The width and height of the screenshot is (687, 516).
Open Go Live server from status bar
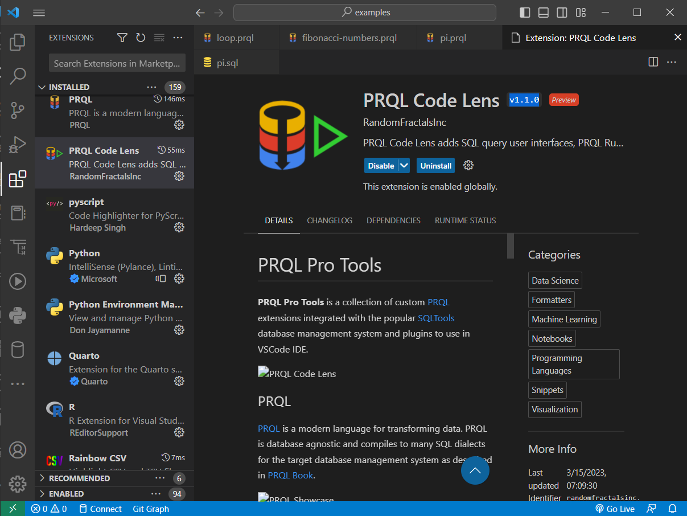pos(615,509)
